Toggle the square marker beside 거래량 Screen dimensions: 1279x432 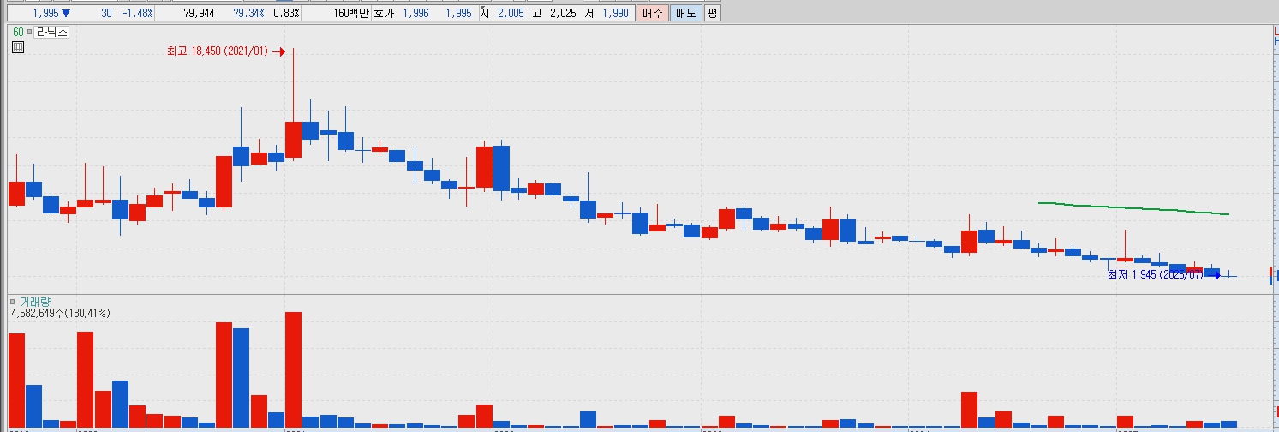coord(12,302)
